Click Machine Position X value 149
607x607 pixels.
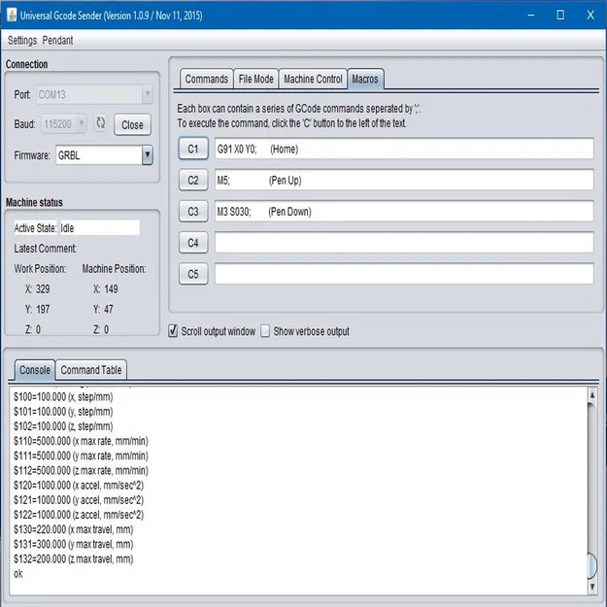click(111, 288)
